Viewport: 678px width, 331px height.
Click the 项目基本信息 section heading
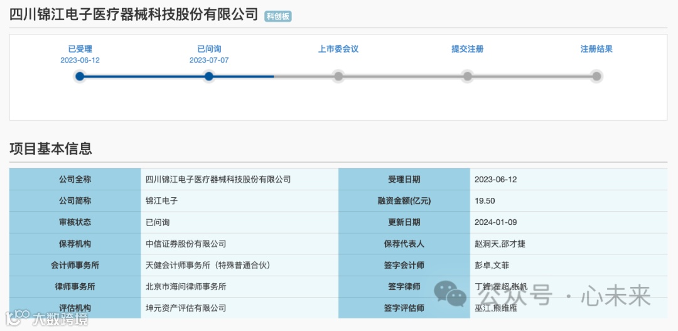(x=51, y=148)
